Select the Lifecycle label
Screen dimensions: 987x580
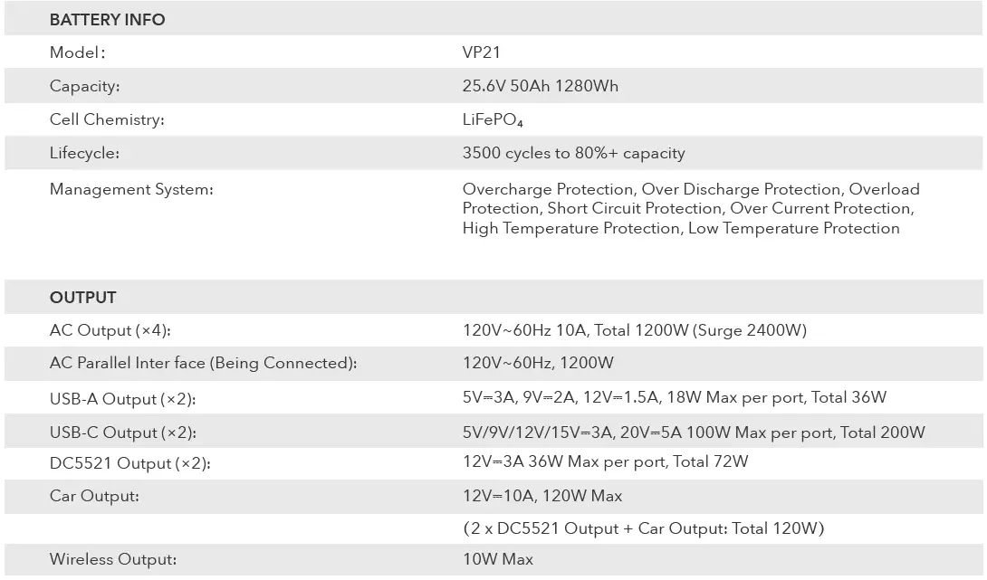84,153
